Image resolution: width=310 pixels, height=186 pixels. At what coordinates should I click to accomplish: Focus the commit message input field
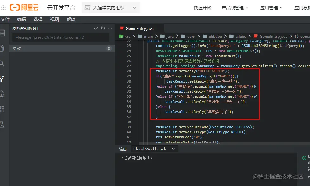pos(61,37)
